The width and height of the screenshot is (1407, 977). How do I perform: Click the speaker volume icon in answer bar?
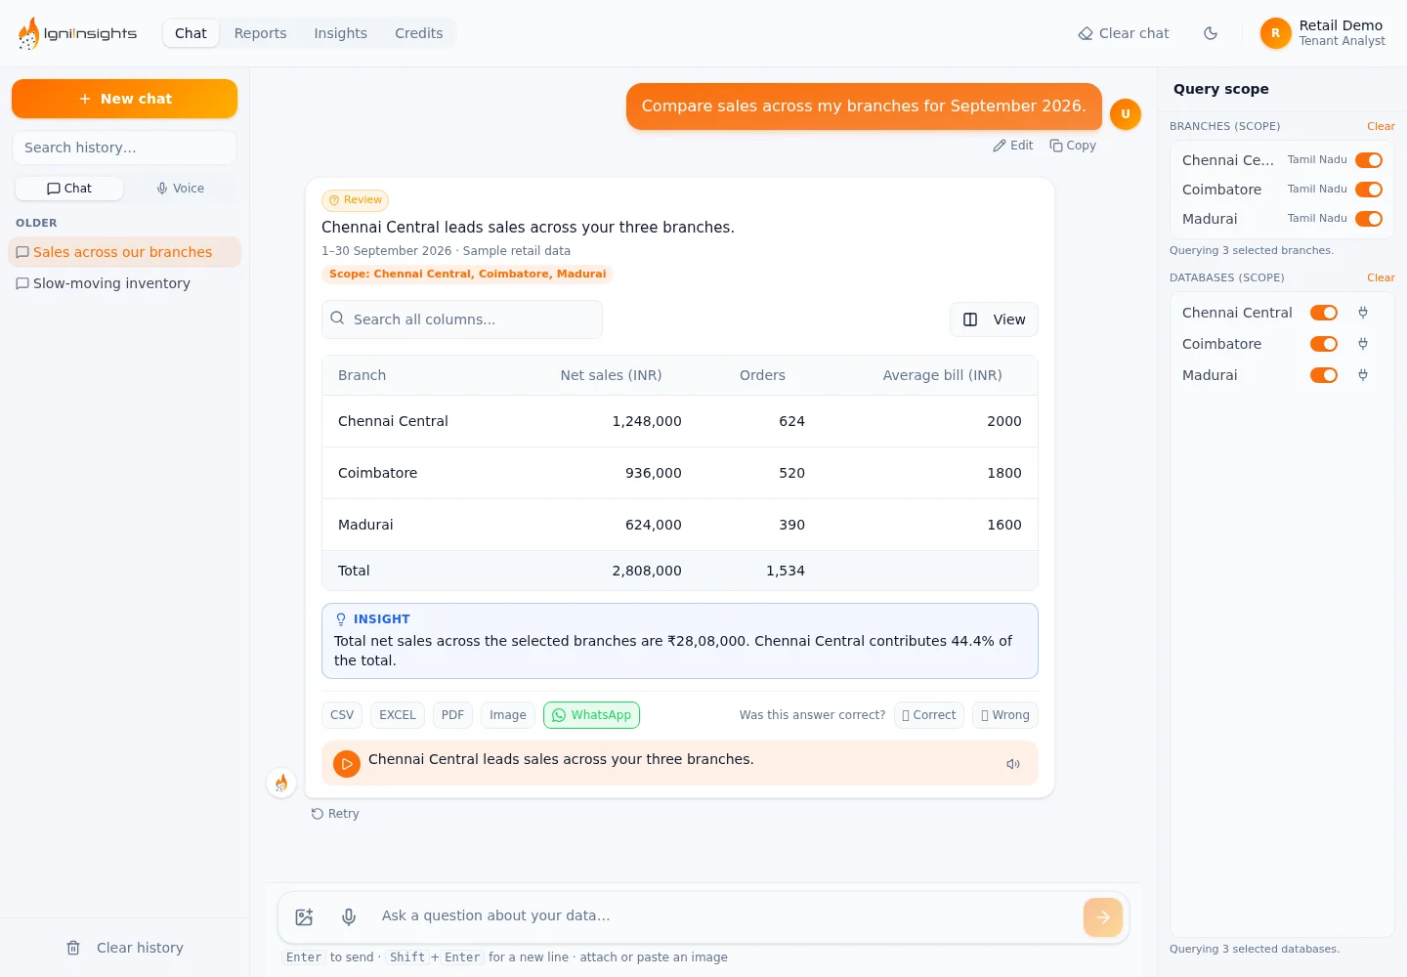click(x=1013, y=764)
